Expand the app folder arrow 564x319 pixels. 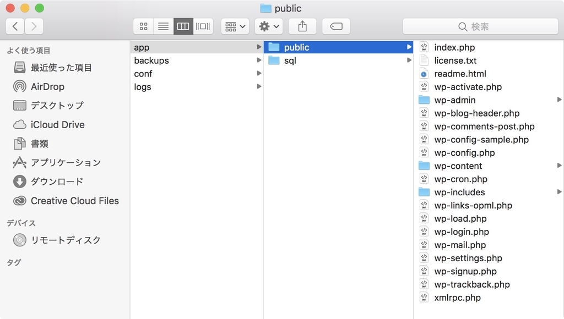(259, 47)
